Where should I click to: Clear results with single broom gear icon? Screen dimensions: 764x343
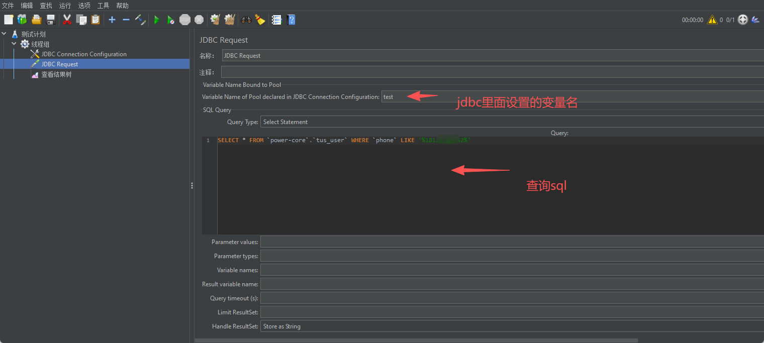coord(216,20)
